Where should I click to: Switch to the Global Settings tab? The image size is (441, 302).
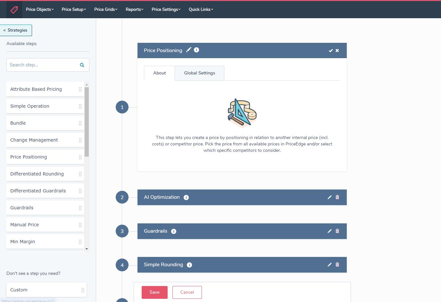tap(199, 73)
